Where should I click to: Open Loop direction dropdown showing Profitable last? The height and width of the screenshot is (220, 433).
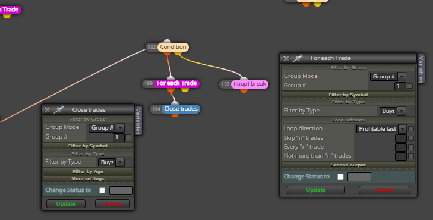click(381, 129)
